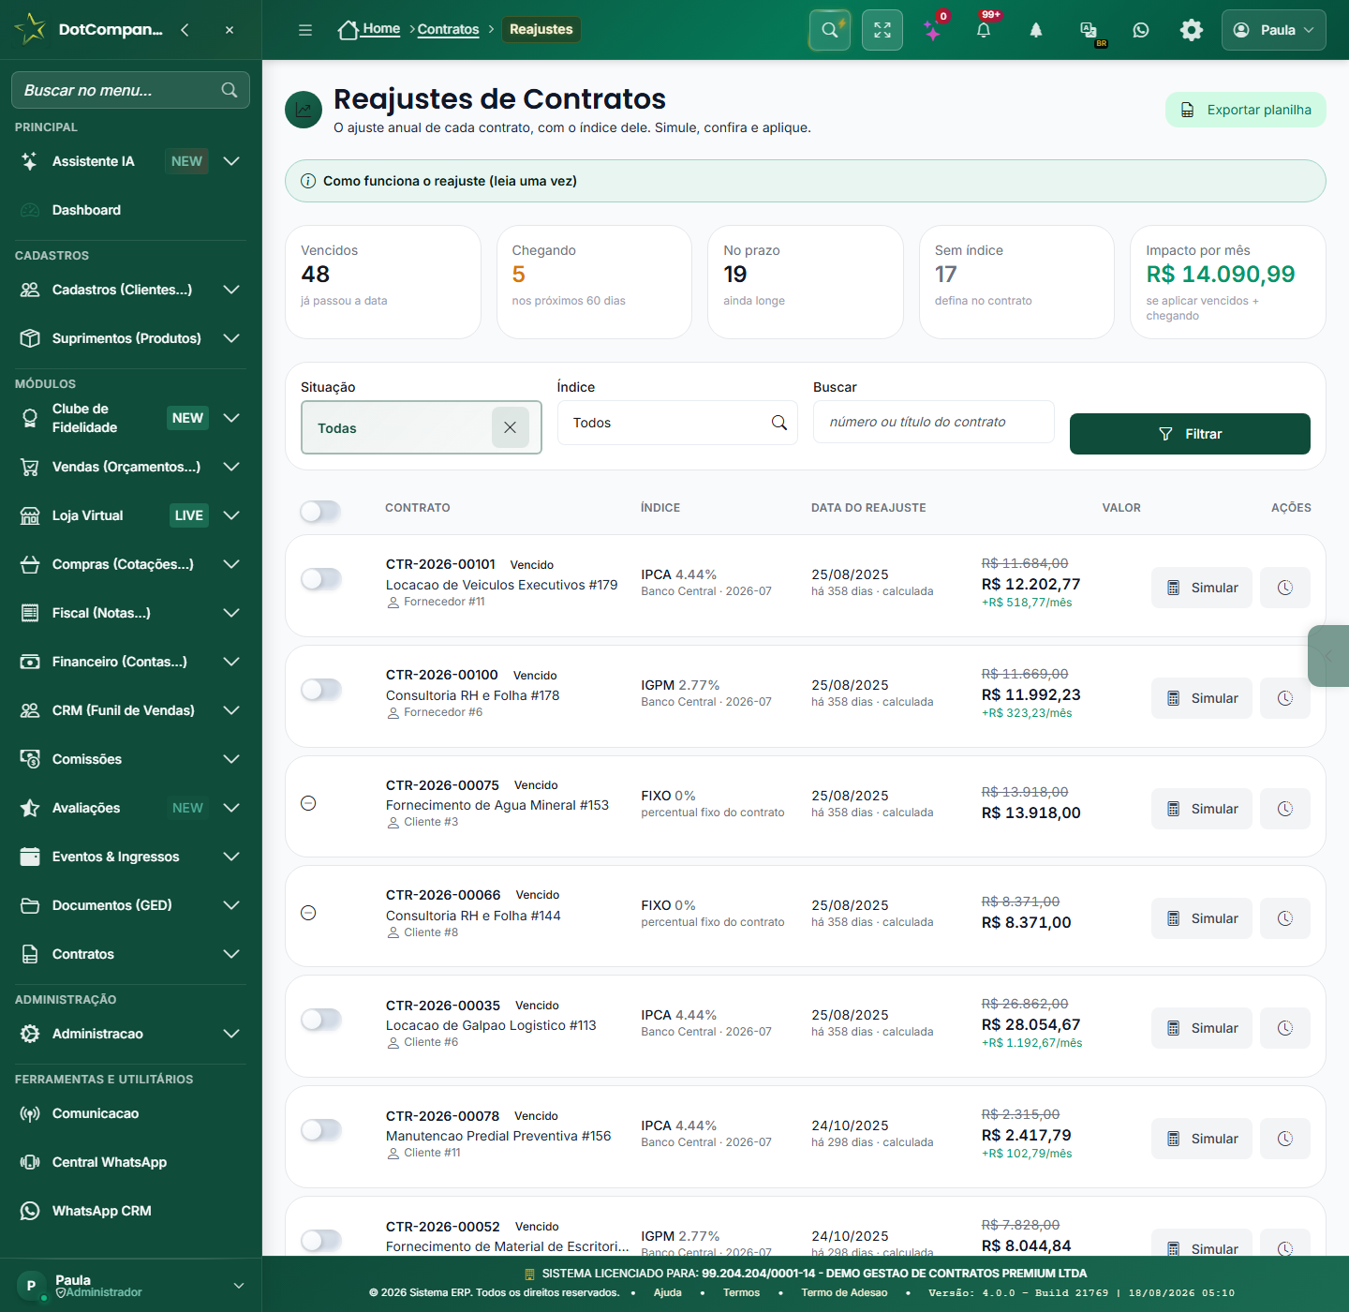The height and width of the screenshot is (1312, 1349).
Task: Open WhatsApp CRM in the sidebar
Action: click(x=131, y=1211)
